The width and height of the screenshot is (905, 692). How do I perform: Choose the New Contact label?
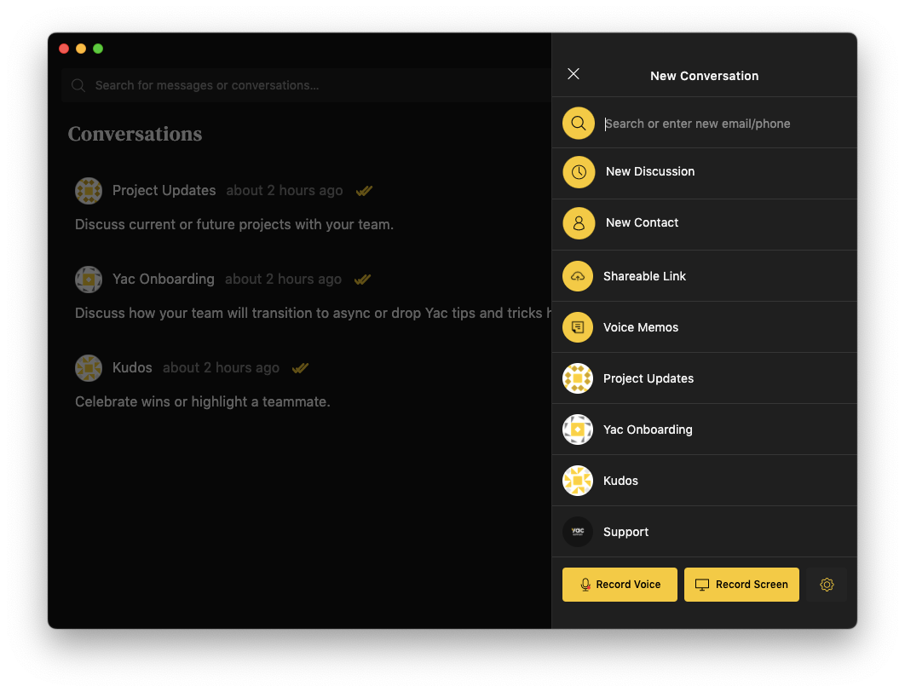(642, 222)
